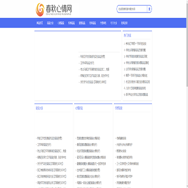Open 心情说说 in the blue navigation bar
This screenshot has width=188, height=188.
(61, 23)
